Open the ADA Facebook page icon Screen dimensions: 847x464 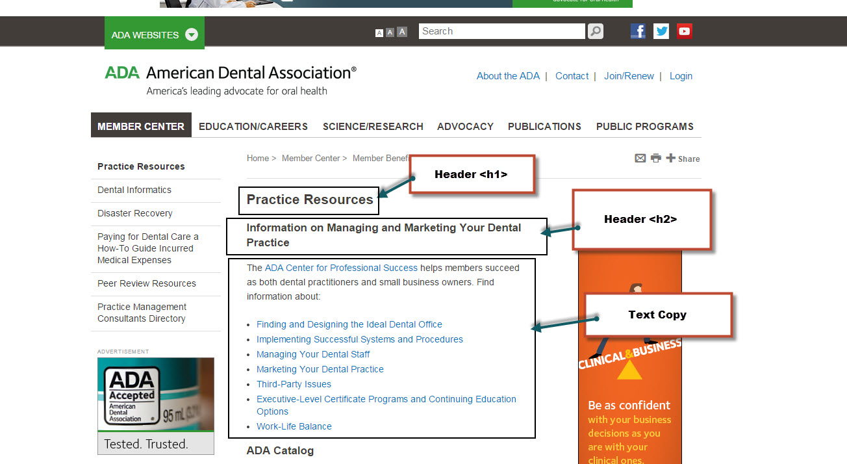tap(638, 31)
